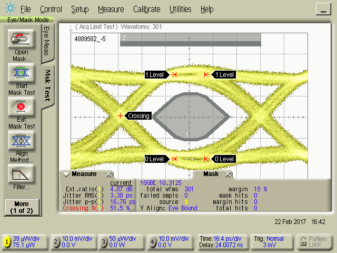Start the mask test
This screenshot has height=253, width=337.
[x=21, y=74]
